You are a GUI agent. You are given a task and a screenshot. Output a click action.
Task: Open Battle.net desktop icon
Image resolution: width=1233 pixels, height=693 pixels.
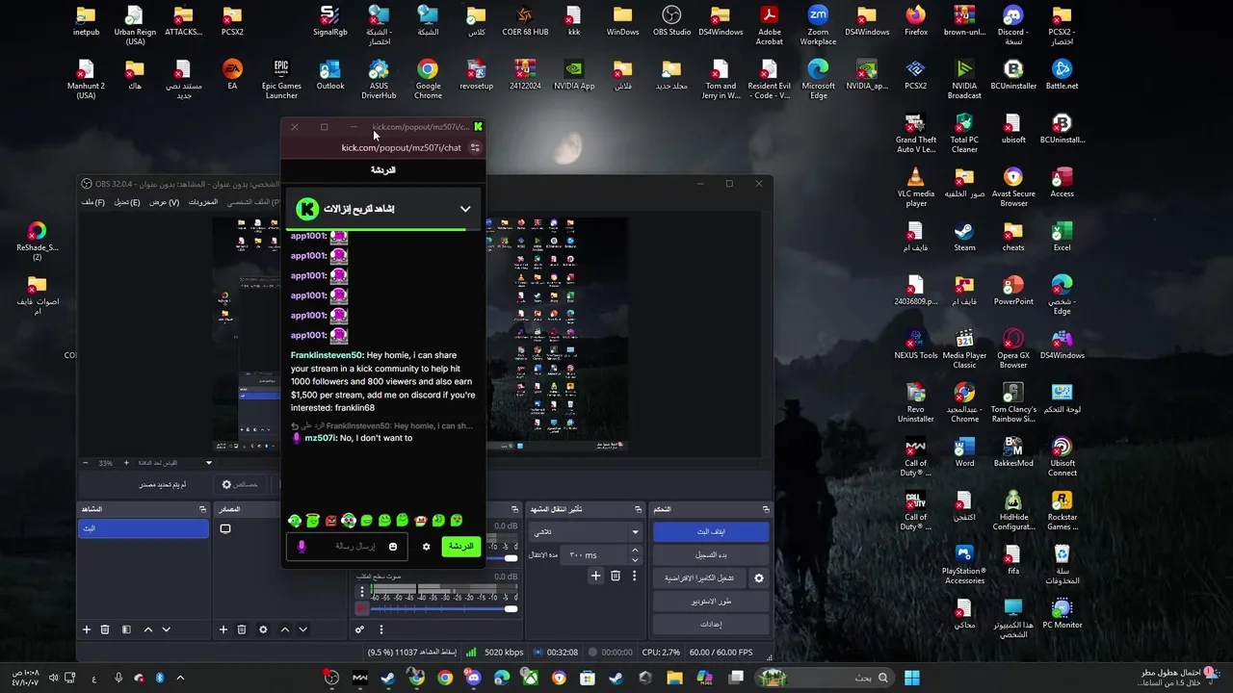coord(1062,75)
